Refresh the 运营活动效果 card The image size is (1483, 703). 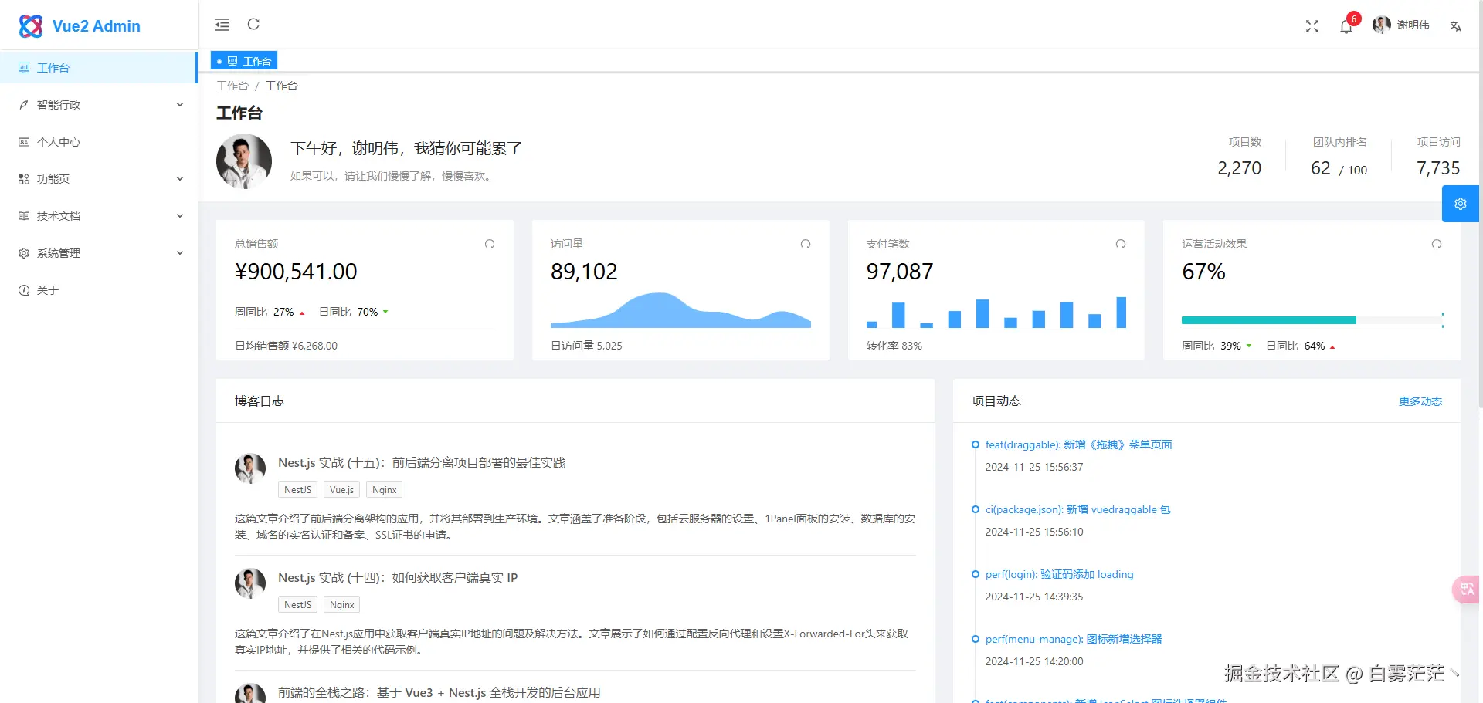pos(1437,244)
